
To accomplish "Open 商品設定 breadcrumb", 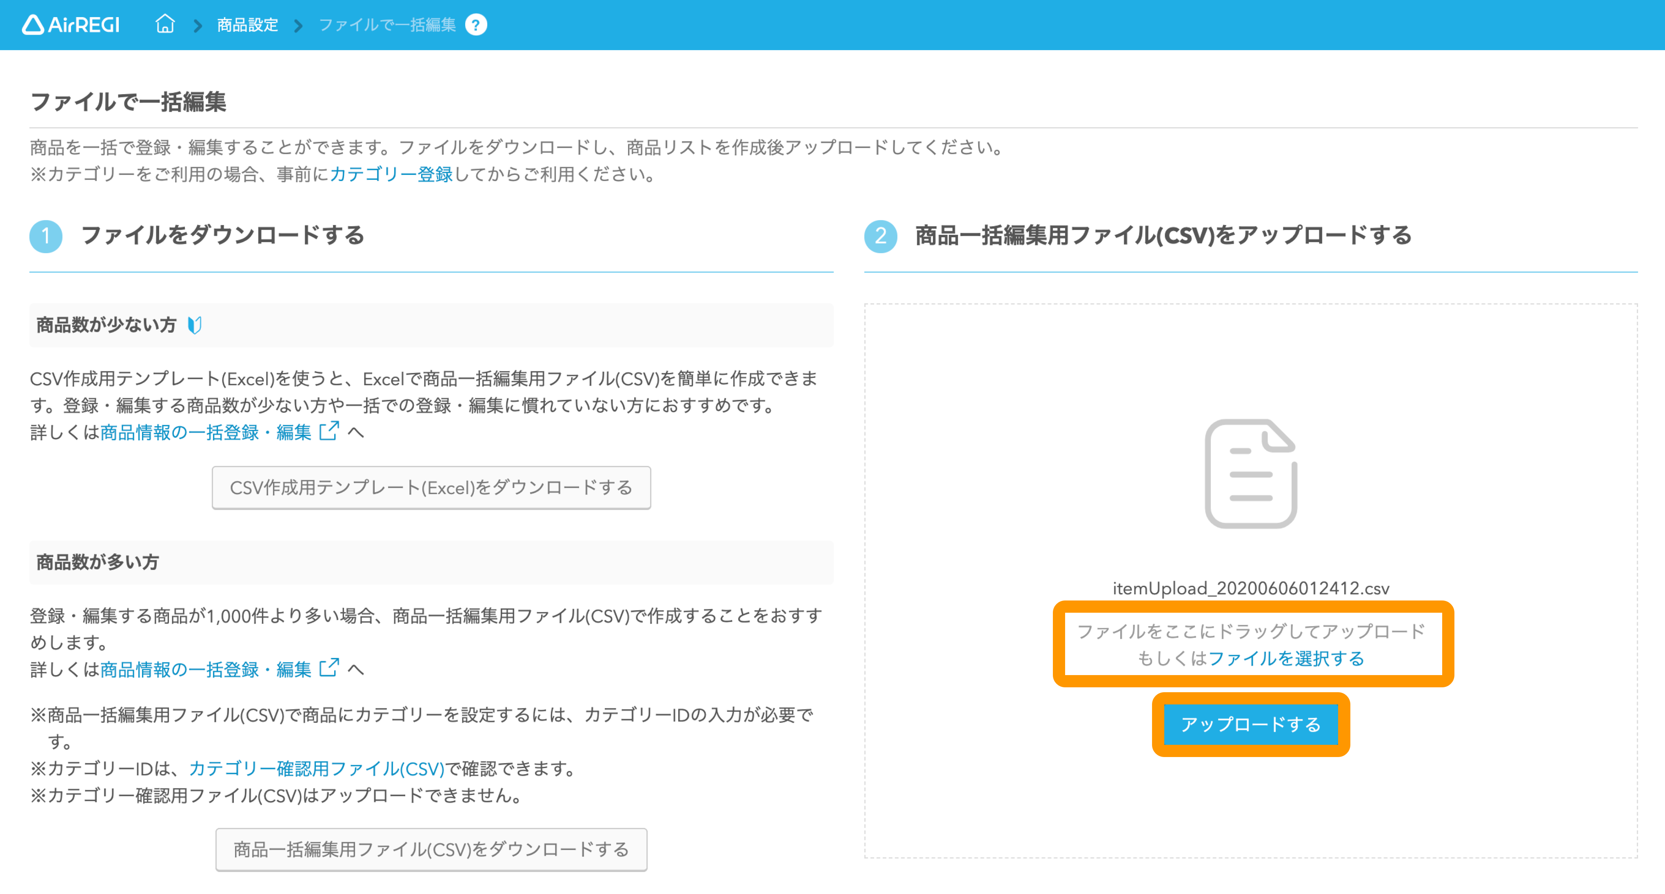I will (x=248, y=24).
